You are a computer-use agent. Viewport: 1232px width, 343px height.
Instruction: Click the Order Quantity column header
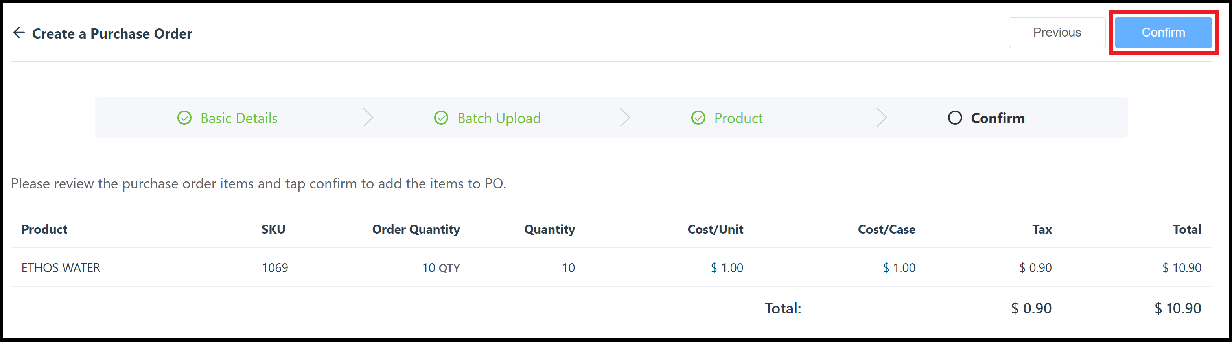(416, 229)
